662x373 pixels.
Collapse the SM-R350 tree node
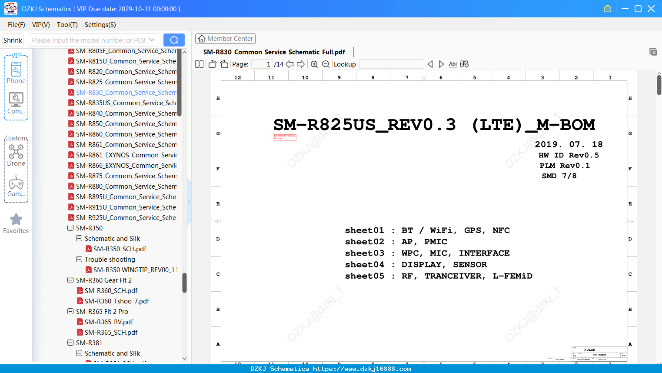pos(70,228)
